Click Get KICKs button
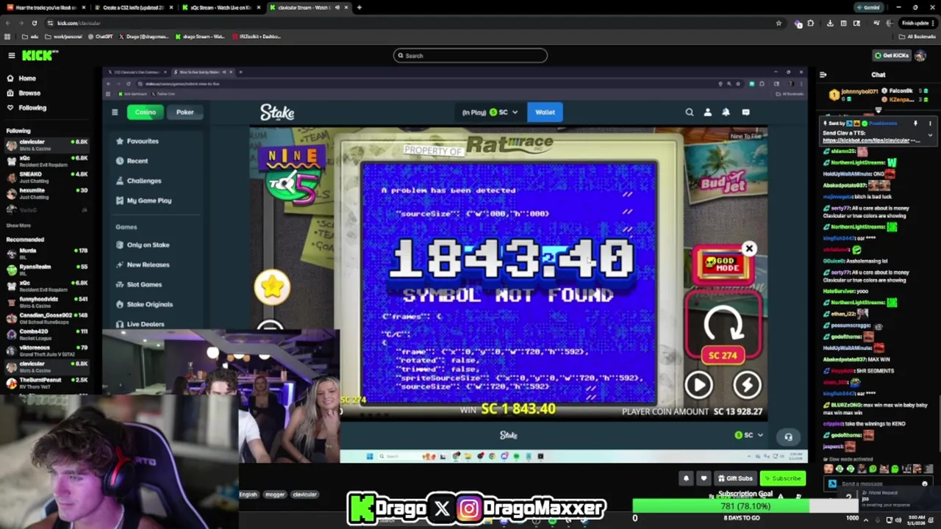Image resolution: width=941 pixels, height=529 pixels. 890,56
